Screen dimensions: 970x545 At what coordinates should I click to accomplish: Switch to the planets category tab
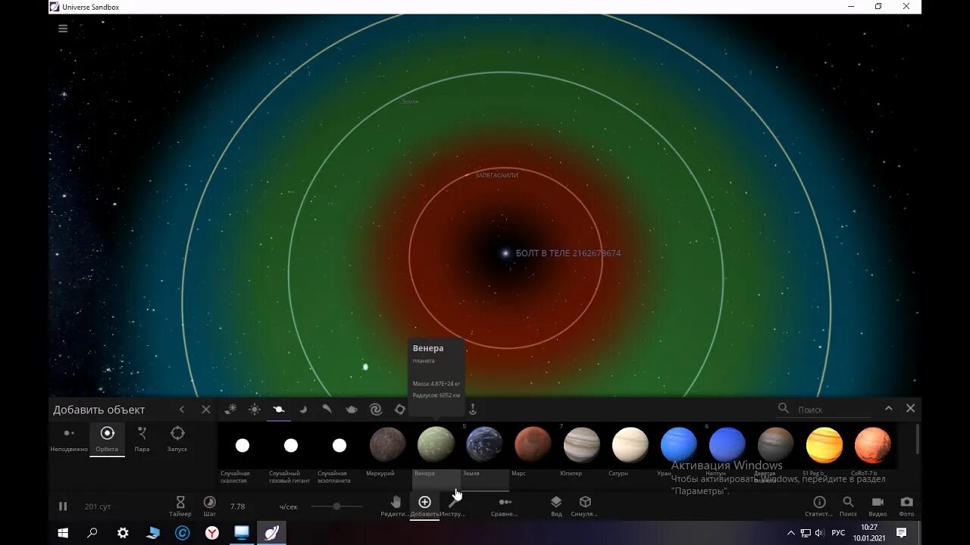pos(279,410)
